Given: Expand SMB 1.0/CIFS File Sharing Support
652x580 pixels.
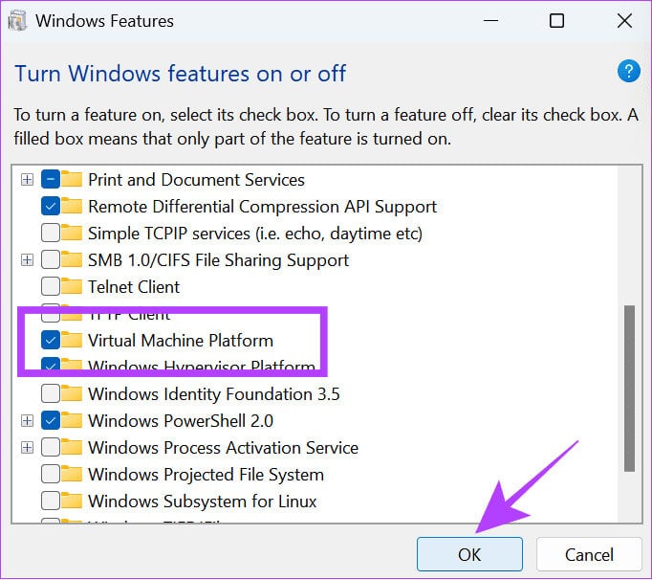Looking at the screenshot, I should tap(27, 259).
